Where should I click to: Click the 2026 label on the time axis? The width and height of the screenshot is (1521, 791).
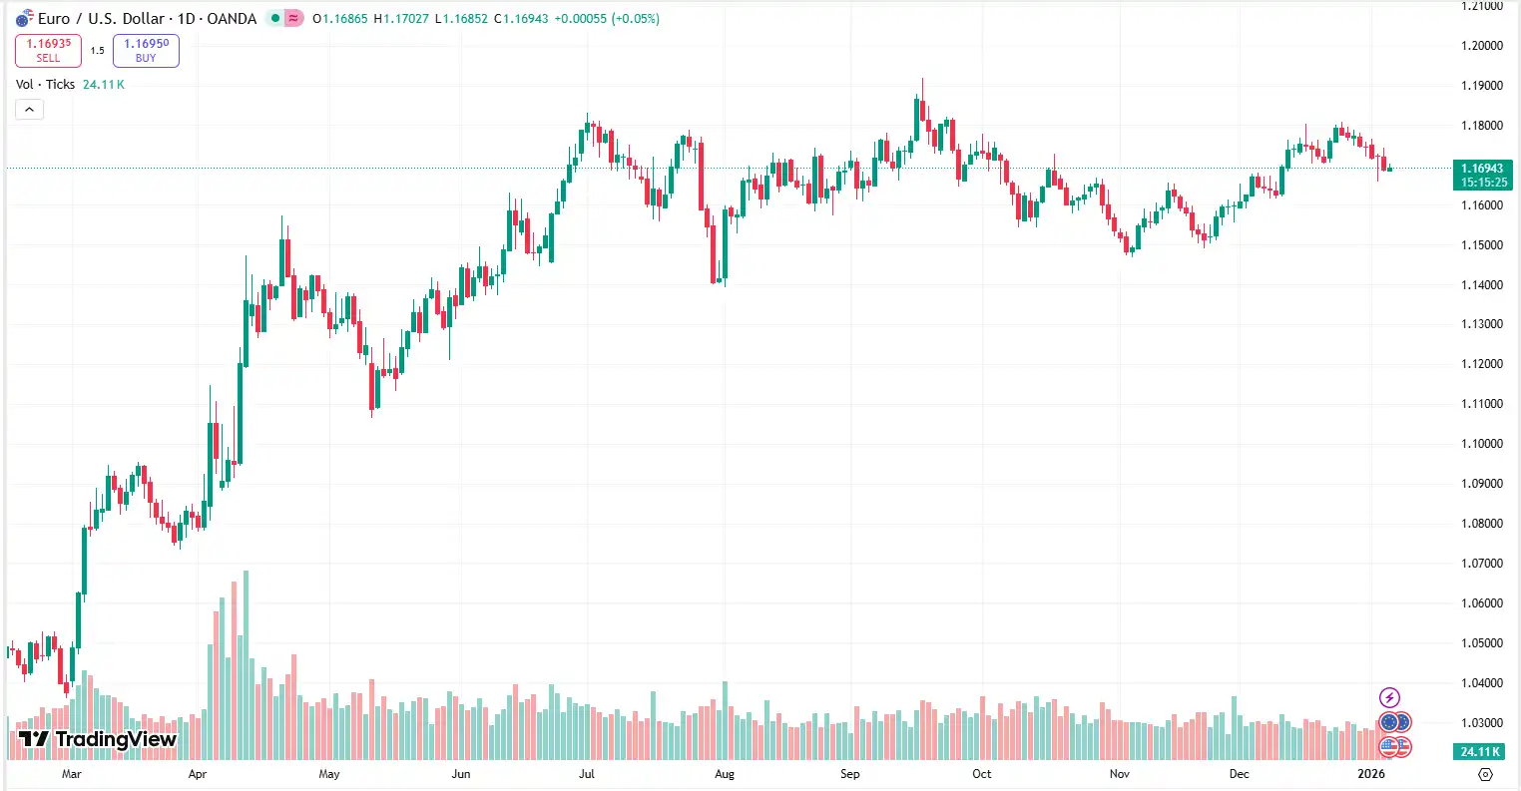1373,774
